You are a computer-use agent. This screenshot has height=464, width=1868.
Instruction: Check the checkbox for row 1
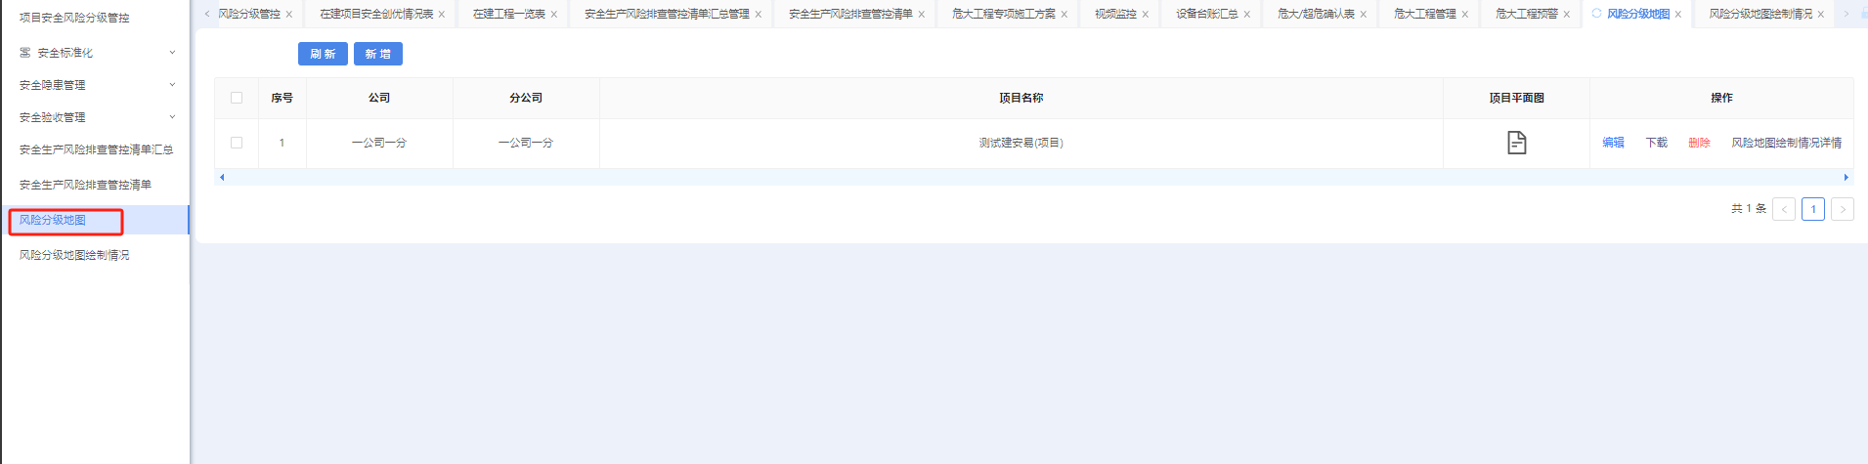coord(237,143)
